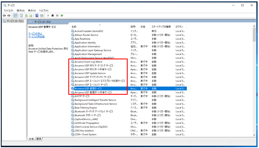Image resolution: width=259 pixels, height=148 pixels.
Task: Open the 操作(A) menu
Action: coord(21,11)
